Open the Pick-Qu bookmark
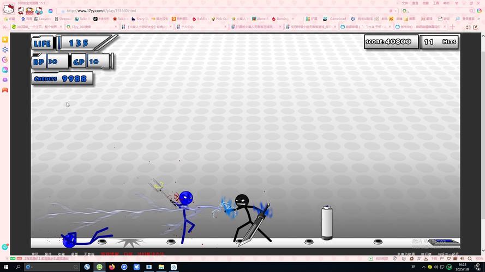Screen dimensions: 485x272 pos(219,19)
